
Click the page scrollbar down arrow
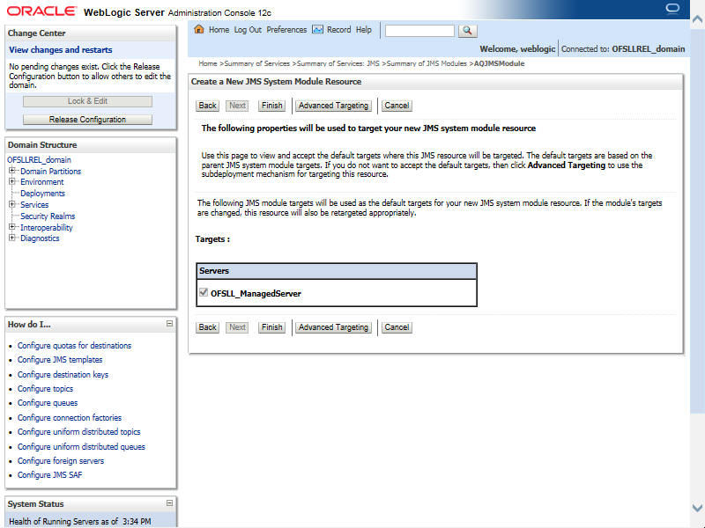(697, 508)
